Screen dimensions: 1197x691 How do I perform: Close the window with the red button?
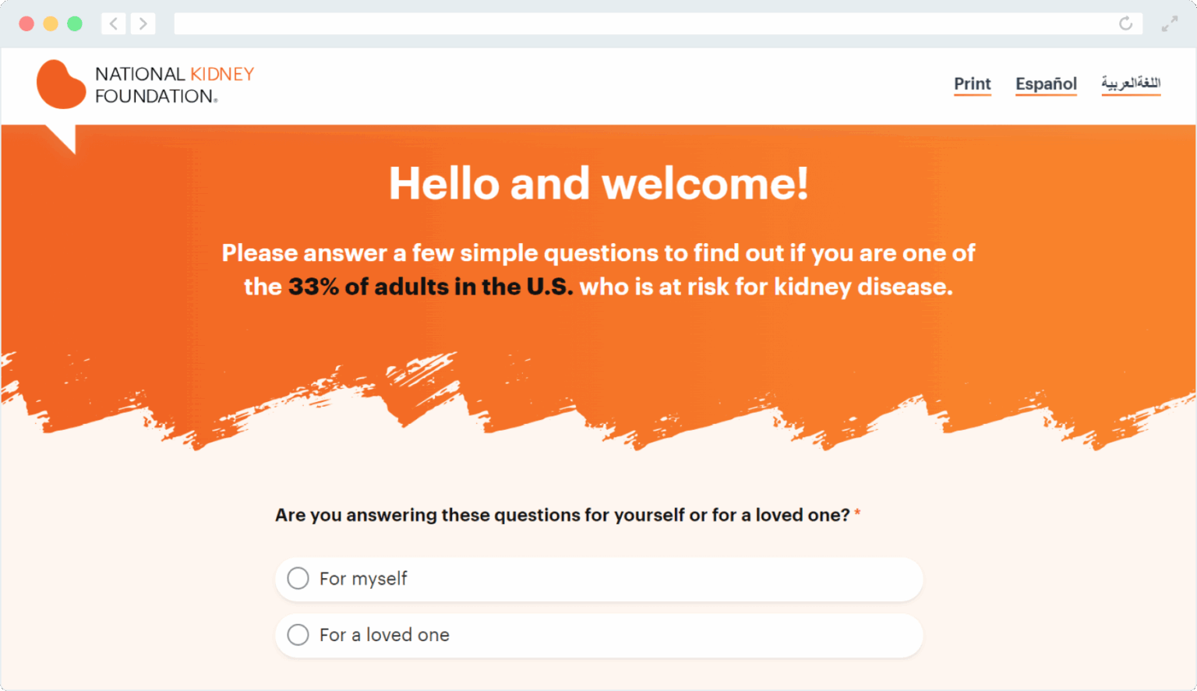[26, 23]
